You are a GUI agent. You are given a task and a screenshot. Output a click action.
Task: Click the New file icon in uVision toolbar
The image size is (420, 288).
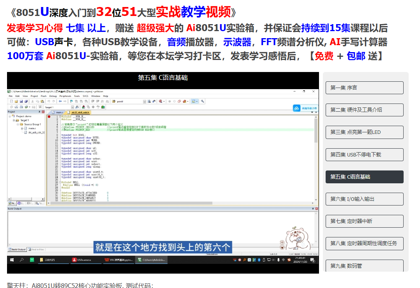12,101
